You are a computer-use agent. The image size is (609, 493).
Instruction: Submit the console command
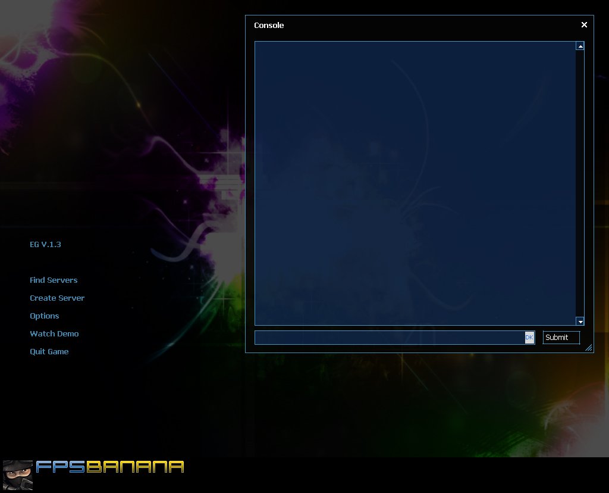pyautogui.click(x=561, y=338)
